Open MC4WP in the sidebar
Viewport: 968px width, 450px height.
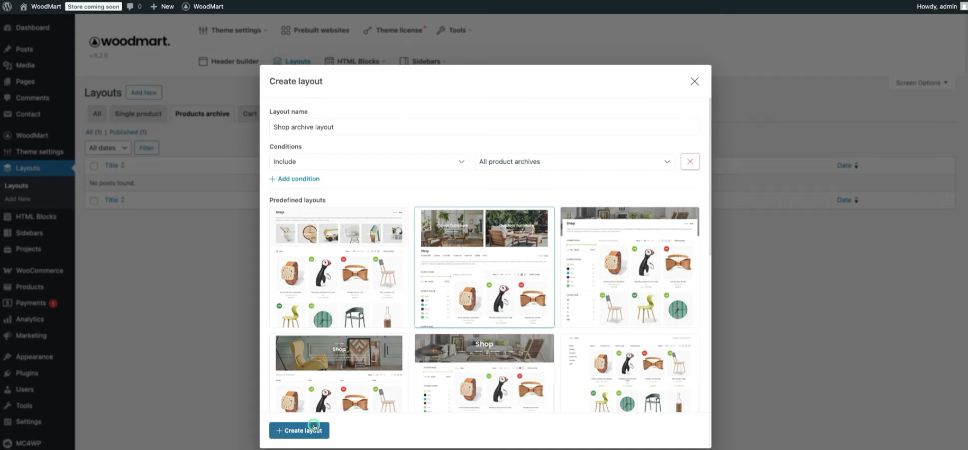[x=28, y=443]
